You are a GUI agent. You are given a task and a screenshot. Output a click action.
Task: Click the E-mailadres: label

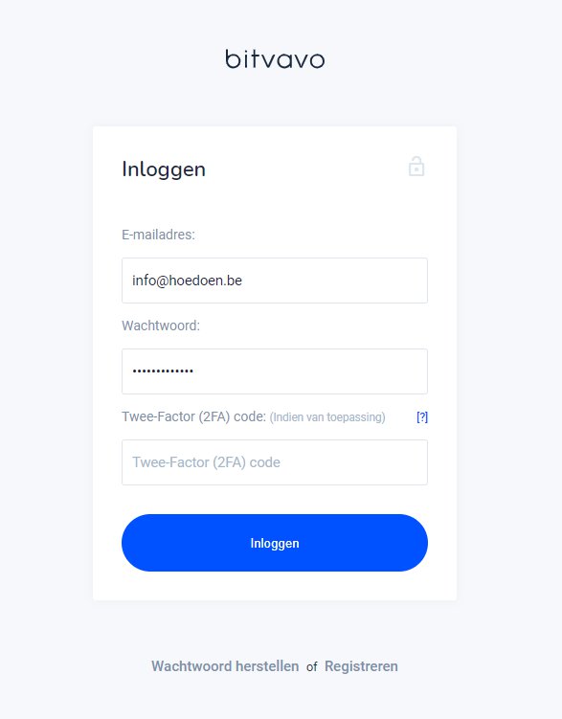158,235
